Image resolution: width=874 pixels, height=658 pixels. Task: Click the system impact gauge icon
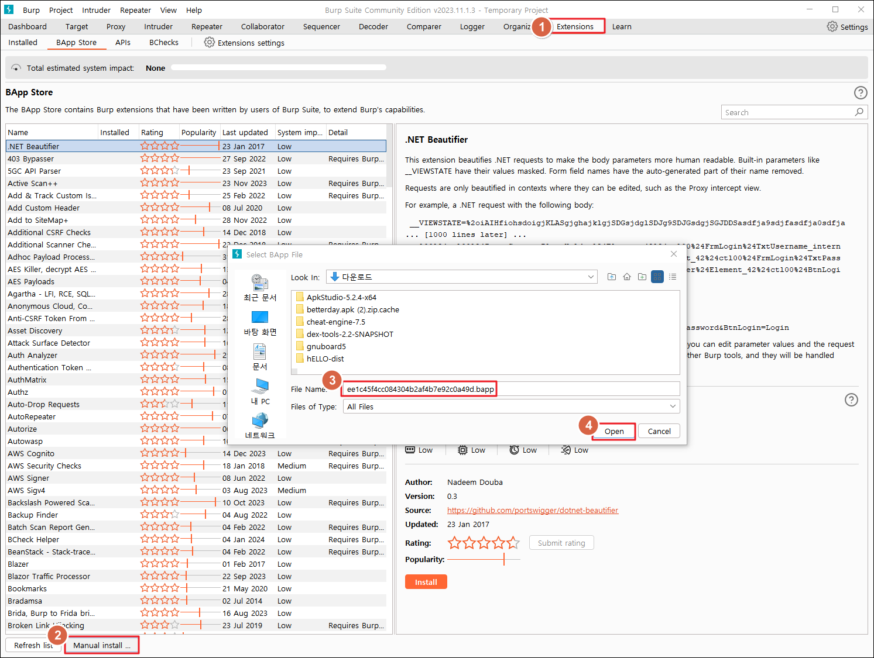point(16,68)
